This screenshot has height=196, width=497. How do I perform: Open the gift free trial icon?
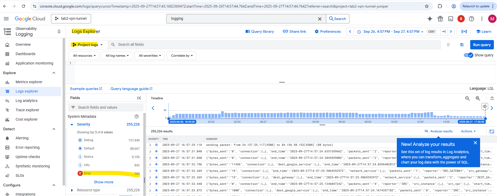coord(440,19)
